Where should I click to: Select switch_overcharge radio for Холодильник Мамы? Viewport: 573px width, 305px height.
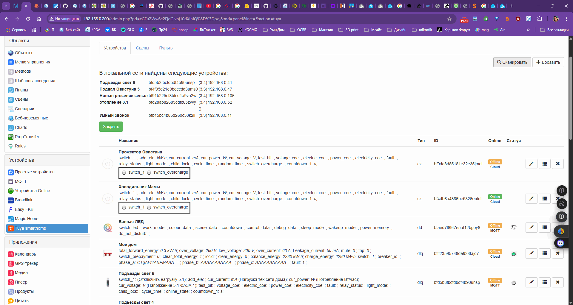[x=149, y=207]
